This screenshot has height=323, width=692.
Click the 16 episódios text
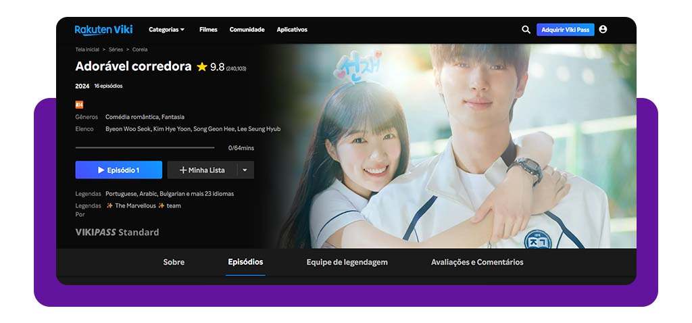pos(108,86)
